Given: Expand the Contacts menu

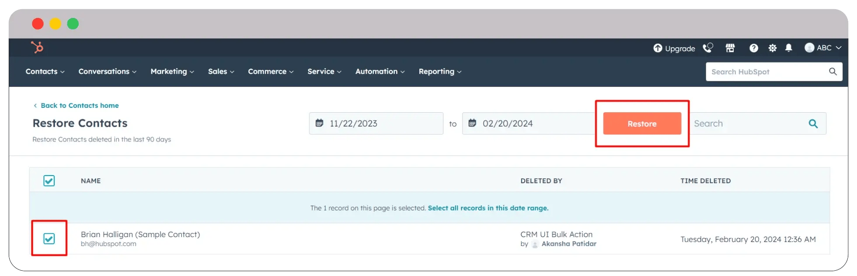Looking at the screenshot, I should pyautogui.click(x=45, y=72).
